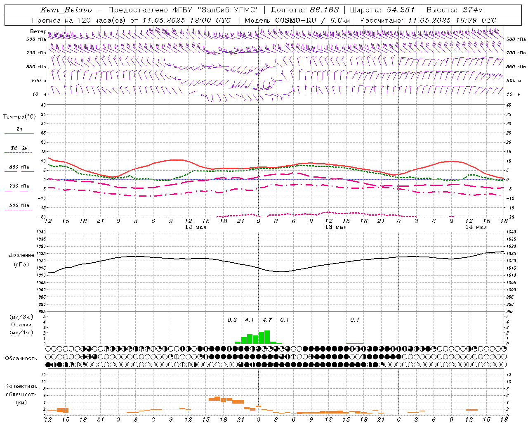
Task: Click the tallest green precipitation bar
Action: coord(267,337)
